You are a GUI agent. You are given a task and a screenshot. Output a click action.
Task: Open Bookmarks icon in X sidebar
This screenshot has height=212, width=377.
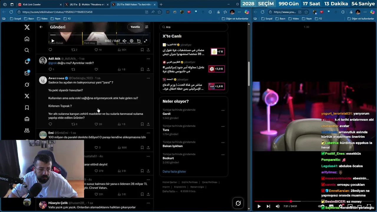coord(27,108)
